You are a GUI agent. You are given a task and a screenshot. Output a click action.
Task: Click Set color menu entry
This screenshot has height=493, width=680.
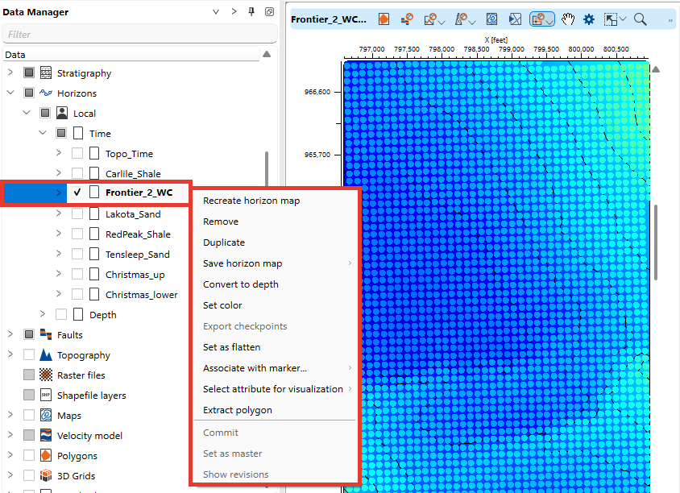[222, 305]
